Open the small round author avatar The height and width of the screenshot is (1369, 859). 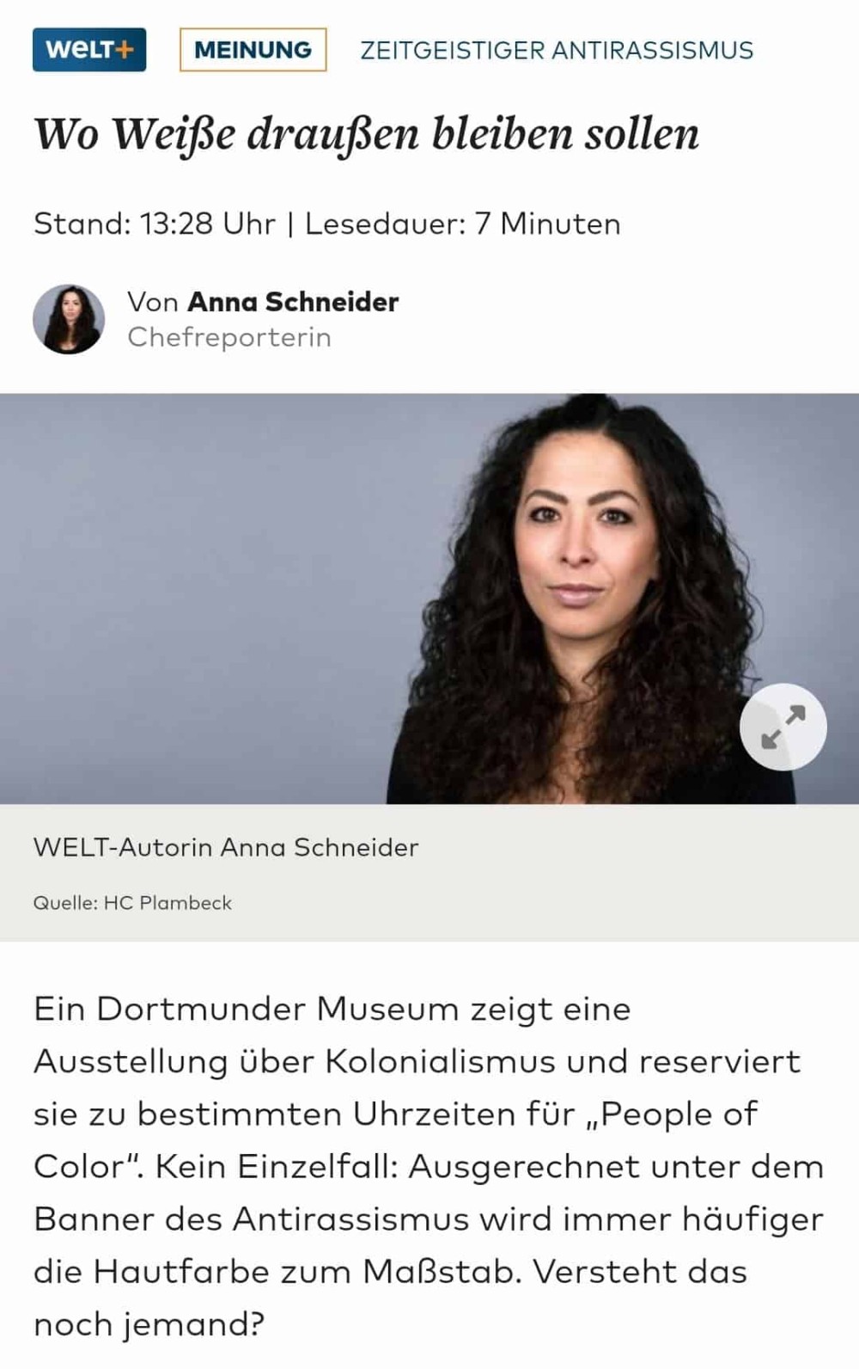point(69,319)
